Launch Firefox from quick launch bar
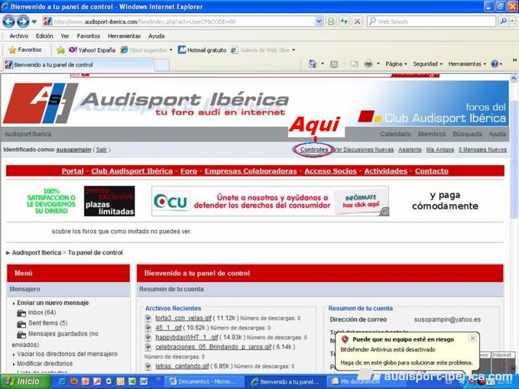Viewport: 519px width, 389px height. click(74, 382)
